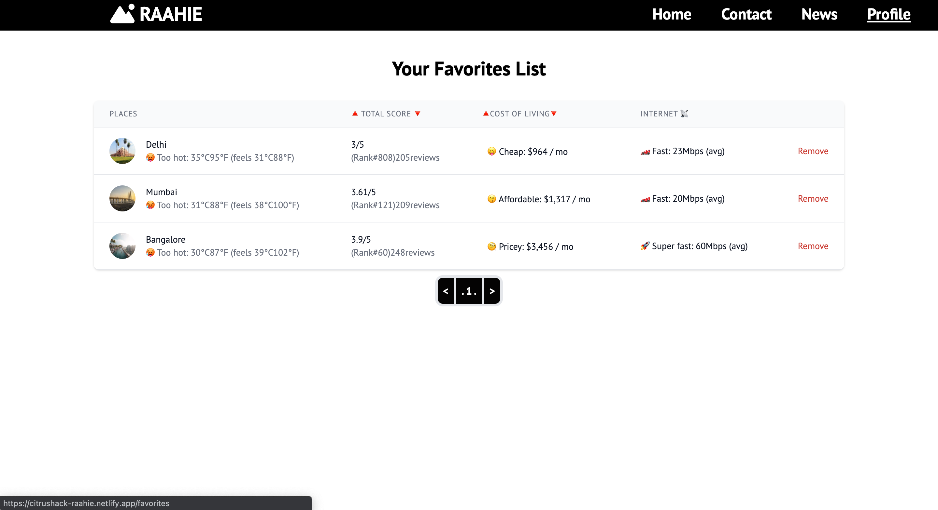Remove Delhi from favorites
The height and width of the screenshot is (510, 938).
point(813,151)
